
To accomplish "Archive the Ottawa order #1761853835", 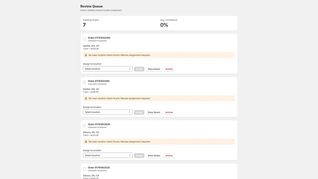I will 169,156.
